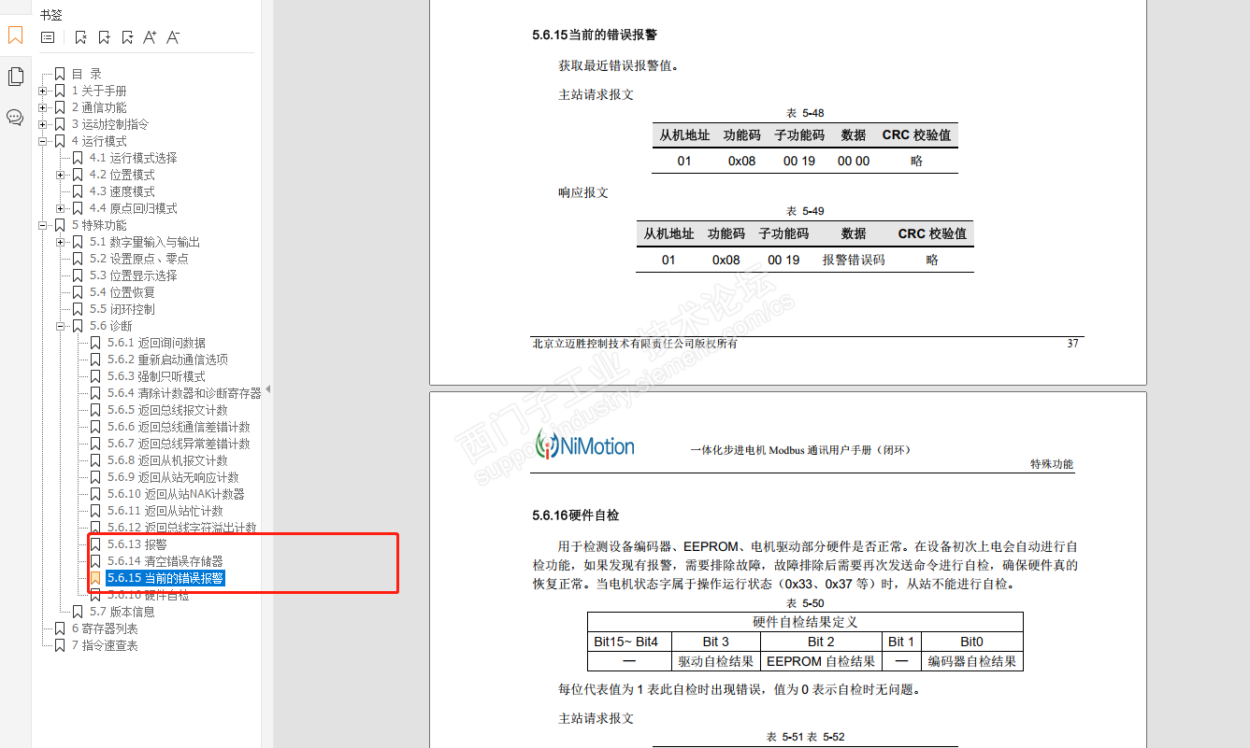Image resolution: width=1250 pixels, height=748 pixels.
Task: Jump to bookmark '5.6.10 返回从站NAK计数器'
Action: 176,494
